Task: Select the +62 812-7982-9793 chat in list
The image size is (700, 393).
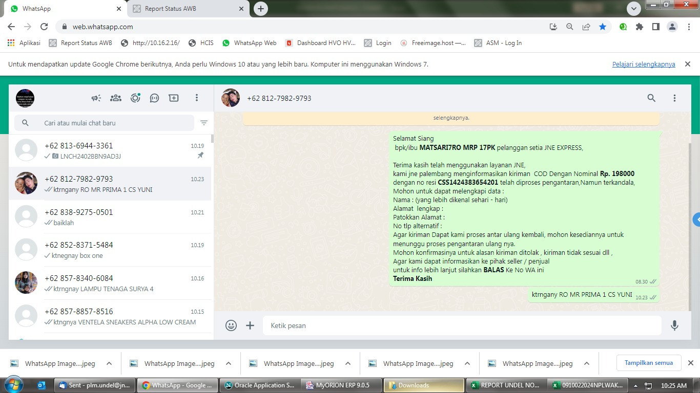Action: (110, 184)
